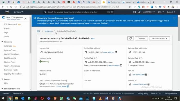Open Tags in the sidebar
Image resolution: width=180 pixels, height=101 pixels.
[6, 33]
